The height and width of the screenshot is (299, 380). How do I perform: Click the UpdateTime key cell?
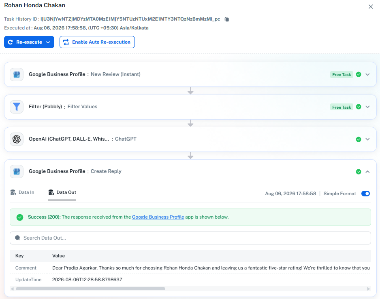point(28,280)
